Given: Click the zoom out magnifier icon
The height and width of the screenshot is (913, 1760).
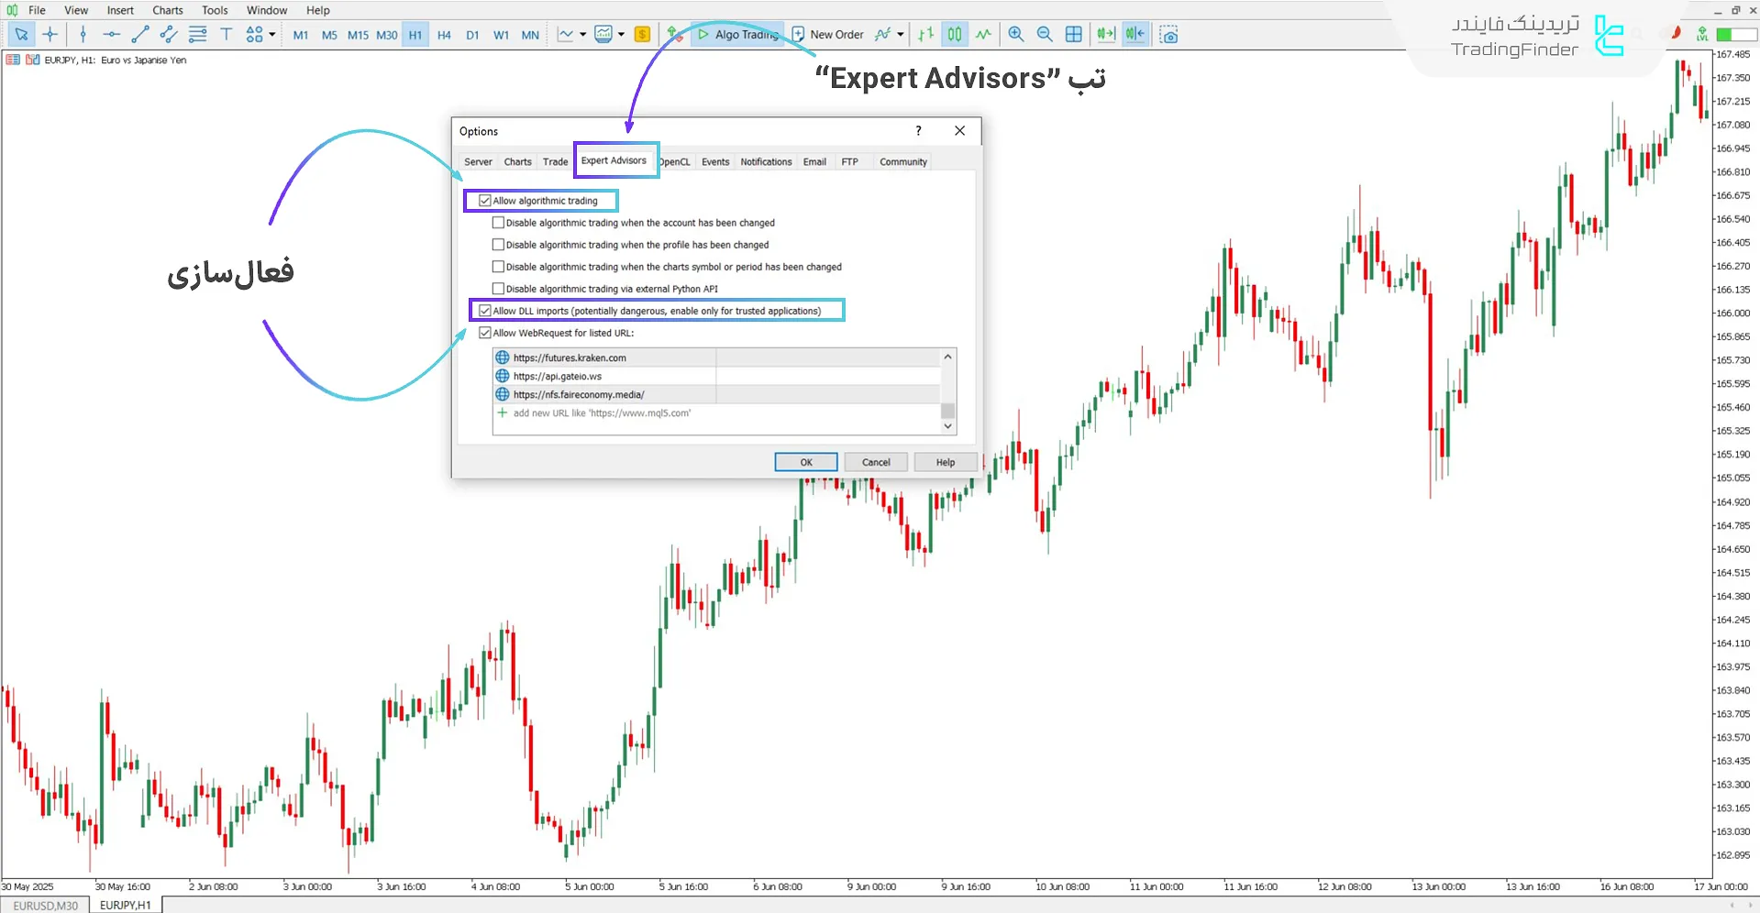Looking at the screenshot, I should click(1044, 35).
